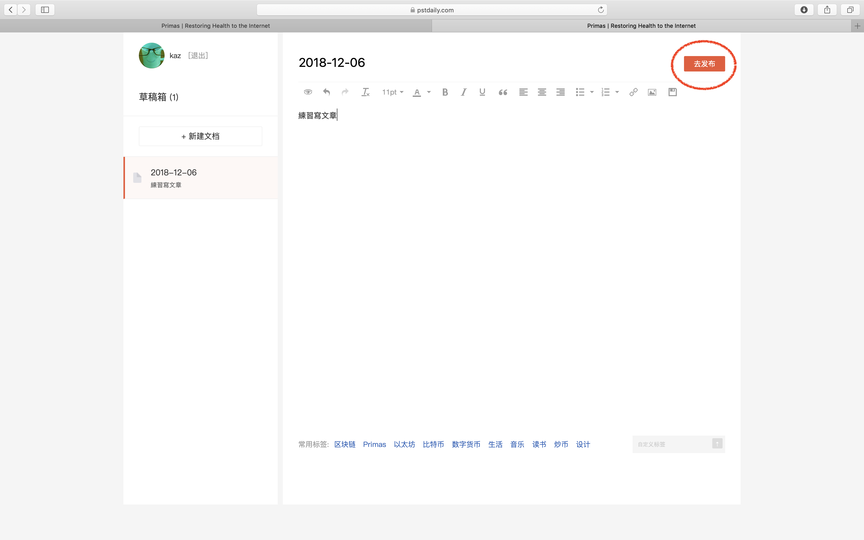Screen dimensions: 864x540
Task: Click the insert image icon
Action: click(652, 92)
